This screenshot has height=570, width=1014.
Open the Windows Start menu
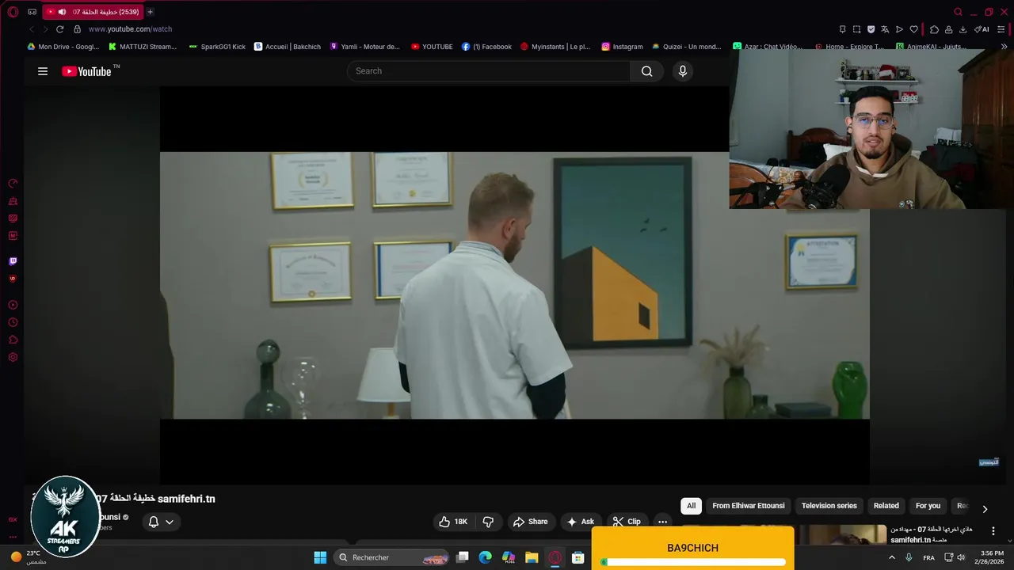point(320,557)
